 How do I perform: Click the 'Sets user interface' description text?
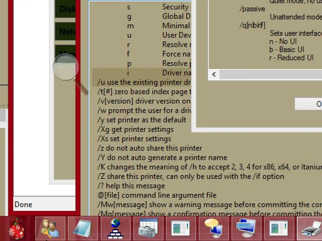[296, 33]
